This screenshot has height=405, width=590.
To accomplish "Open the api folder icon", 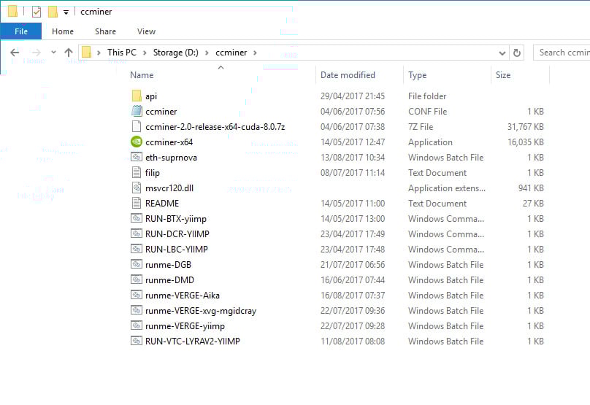I will [x=137, y=96].
